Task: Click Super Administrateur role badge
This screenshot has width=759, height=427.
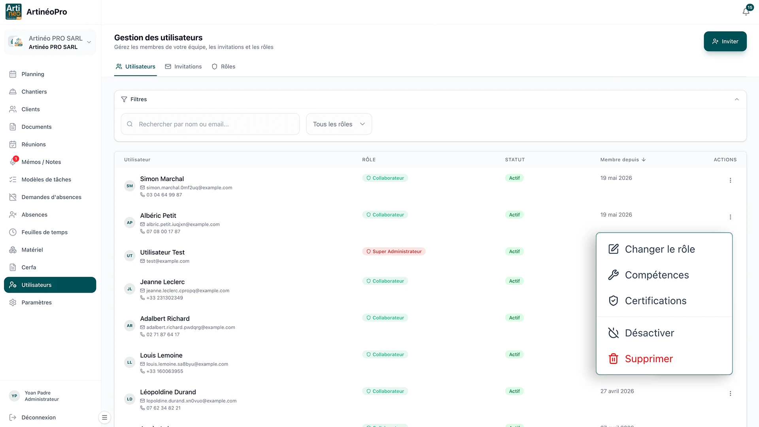Action: (394, 251)
